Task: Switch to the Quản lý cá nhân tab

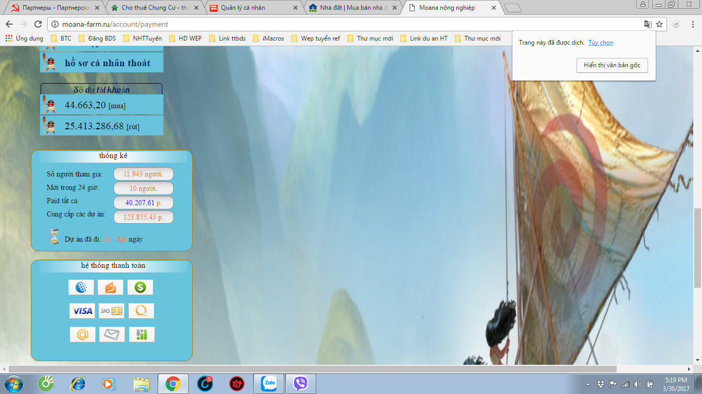Action: click(x=254, y=8)
